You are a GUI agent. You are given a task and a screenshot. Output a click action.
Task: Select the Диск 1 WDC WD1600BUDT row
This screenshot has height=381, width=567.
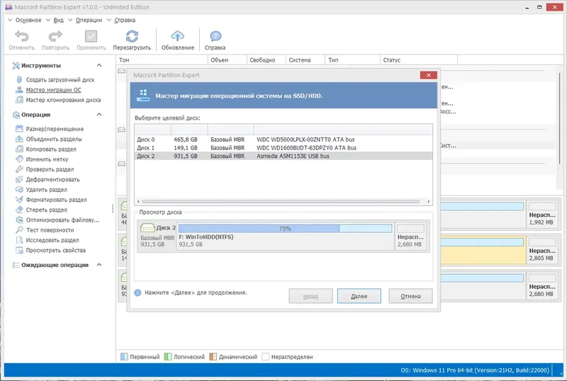pyautogui.click(x=283, y=148)
